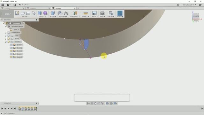Select the Extrude tool
This screenshot has height=115, width=204.
click(40, 13)
